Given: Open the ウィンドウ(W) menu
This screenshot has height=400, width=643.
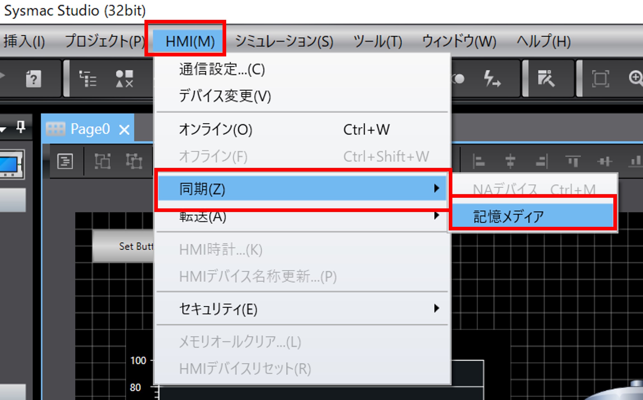Looking at the screenshot, I should click(x=459, y=41).
